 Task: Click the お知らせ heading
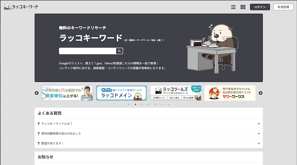coord(45,157)
